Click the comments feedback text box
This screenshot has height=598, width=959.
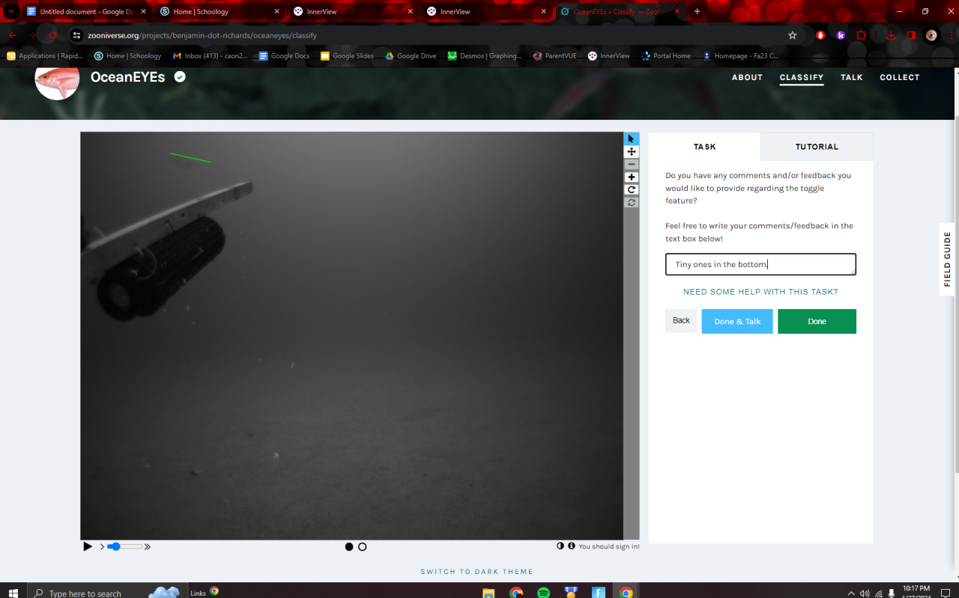coord(760,264)
